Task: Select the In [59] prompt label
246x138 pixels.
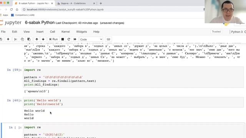Action: pos(14,70)
